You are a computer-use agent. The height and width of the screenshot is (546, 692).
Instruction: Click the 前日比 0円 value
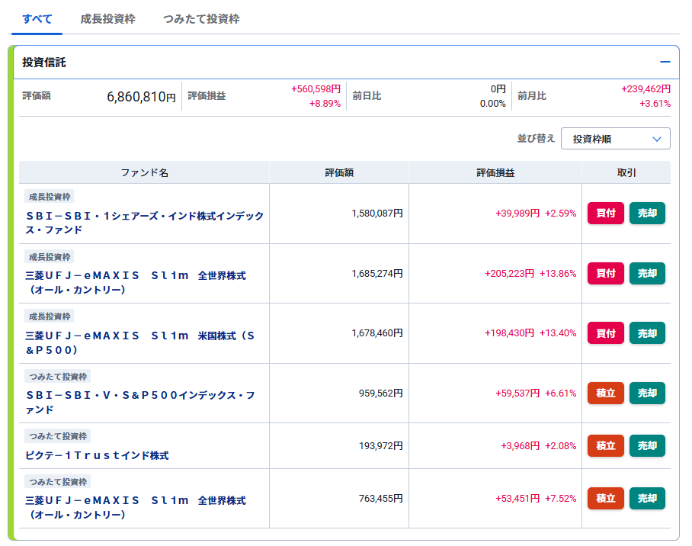[x=498, y=88]
